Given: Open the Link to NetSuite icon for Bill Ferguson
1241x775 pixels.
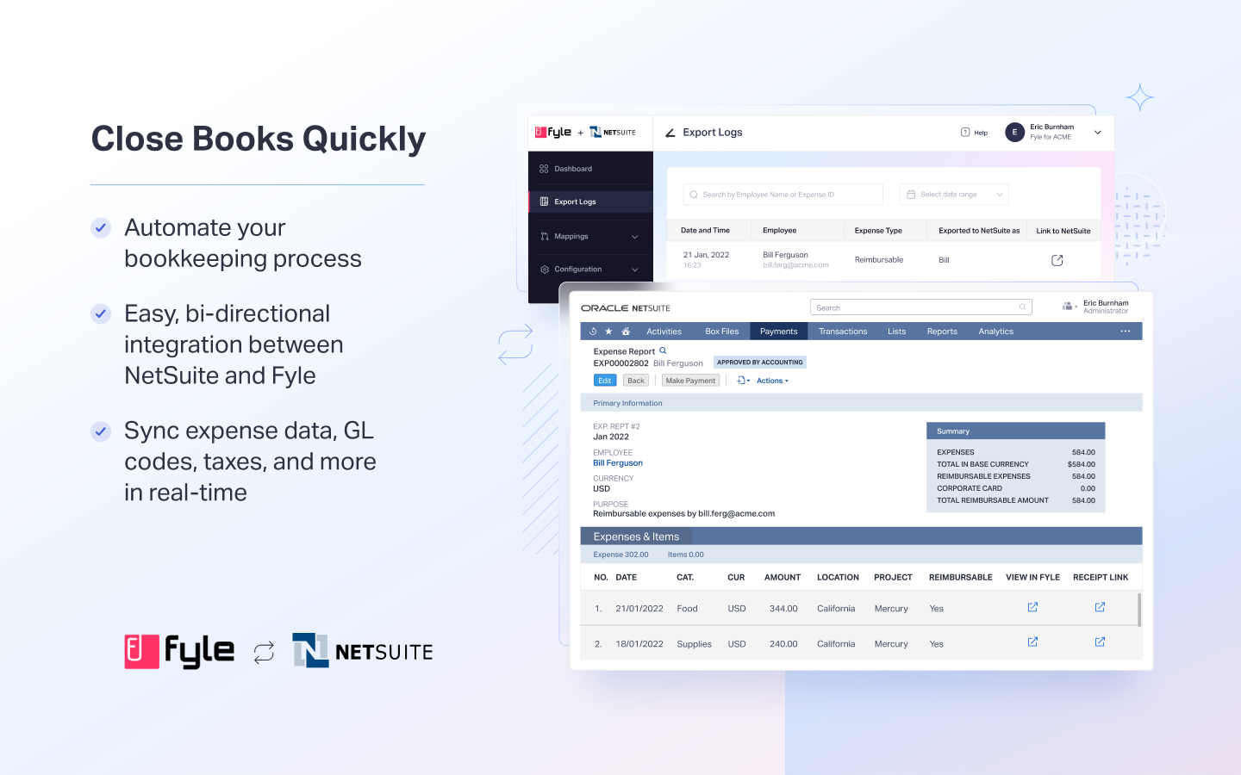Looking at the screenshot, I should pyautogui.click(x=1057, y=260).
